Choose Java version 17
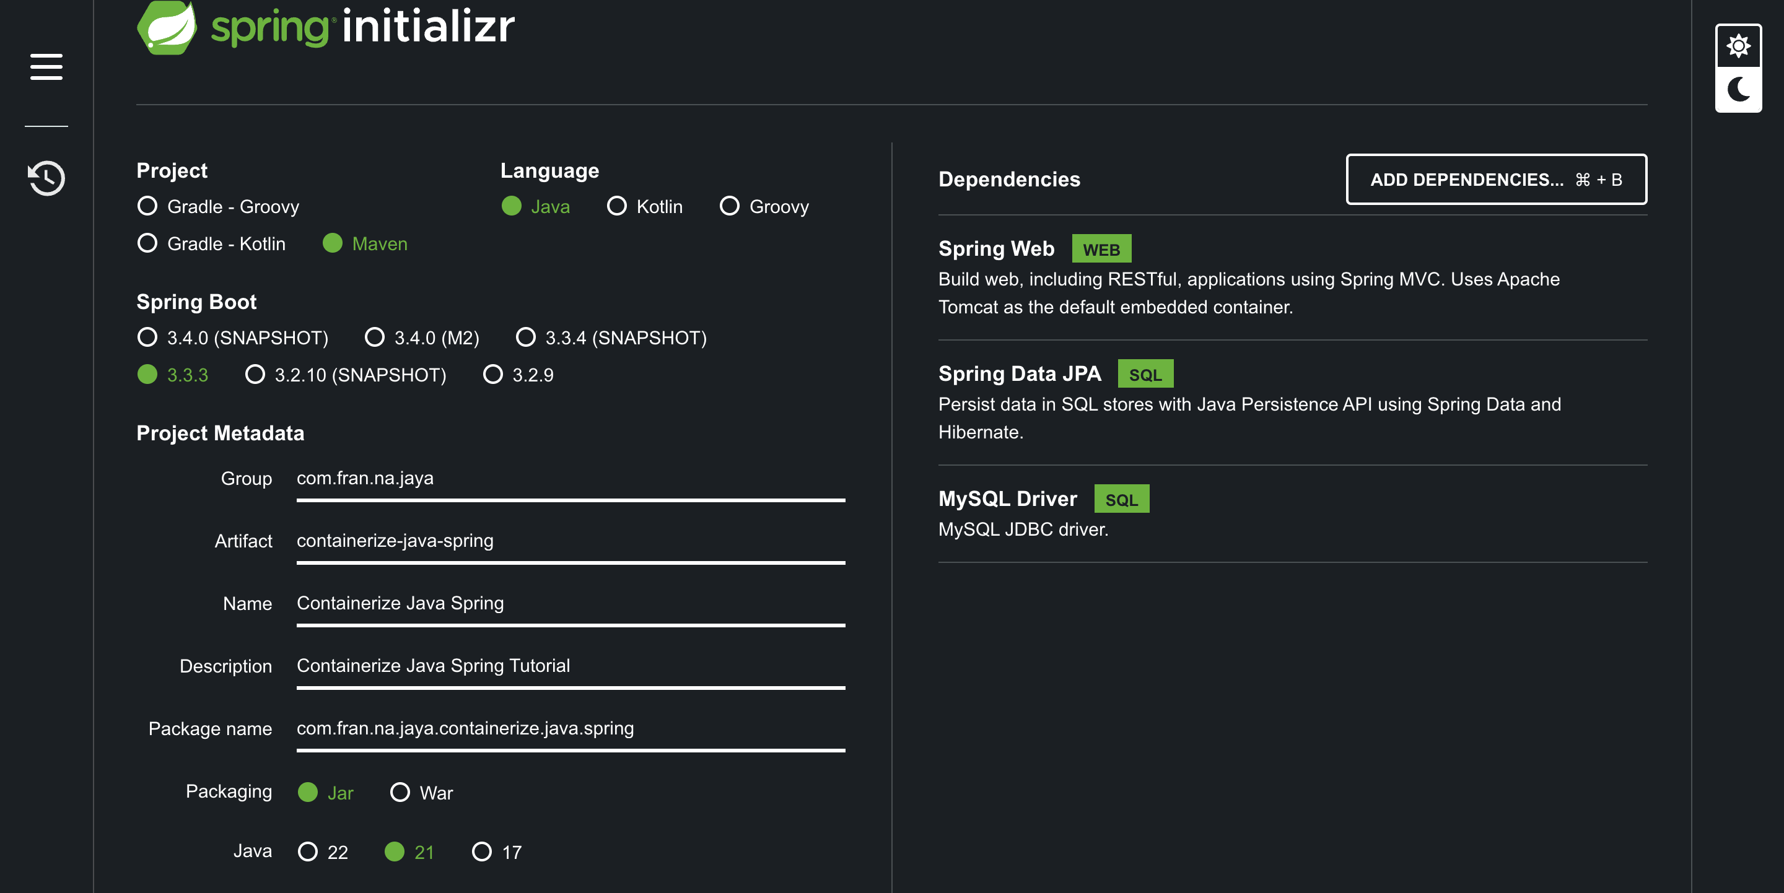The height and width of the screenshot is (893, 1784). 497,852
